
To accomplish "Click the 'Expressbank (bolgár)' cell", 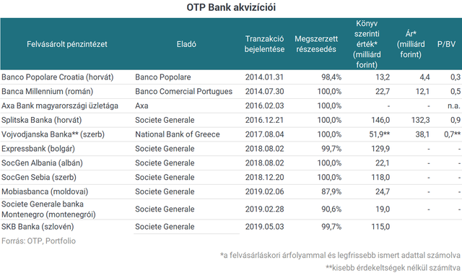I will (x=38, y=149).
